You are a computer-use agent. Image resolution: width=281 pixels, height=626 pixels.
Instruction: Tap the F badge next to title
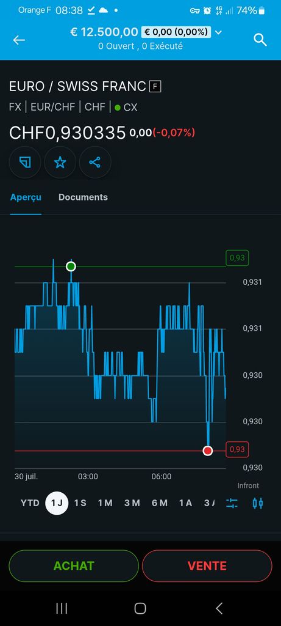(155, 86)
